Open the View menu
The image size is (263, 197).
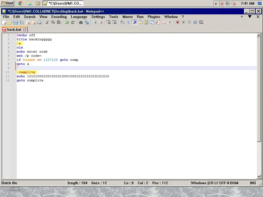pos(43,17)
